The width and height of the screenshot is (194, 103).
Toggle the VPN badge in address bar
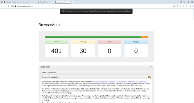pos(13,6)
